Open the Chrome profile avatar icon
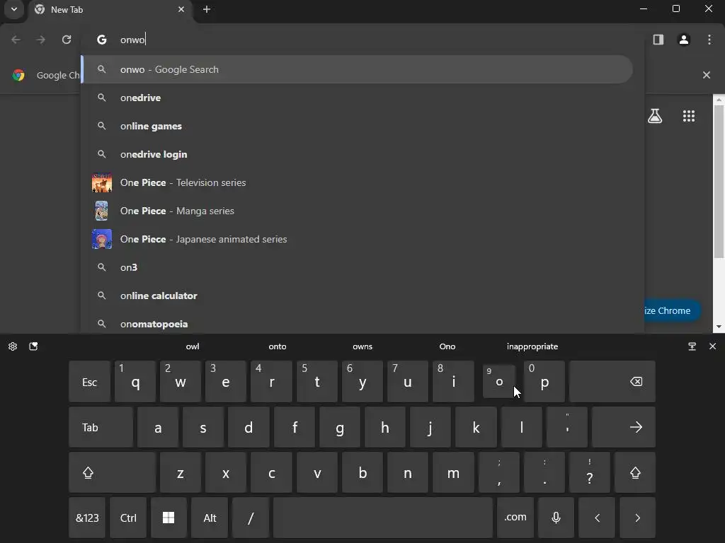 tap(684, 40)
